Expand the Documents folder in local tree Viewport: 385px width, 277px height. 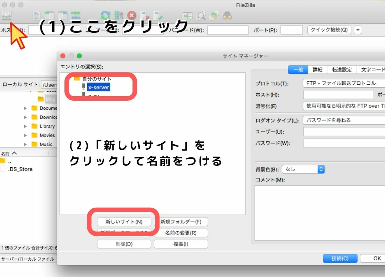tap(25, 108)
